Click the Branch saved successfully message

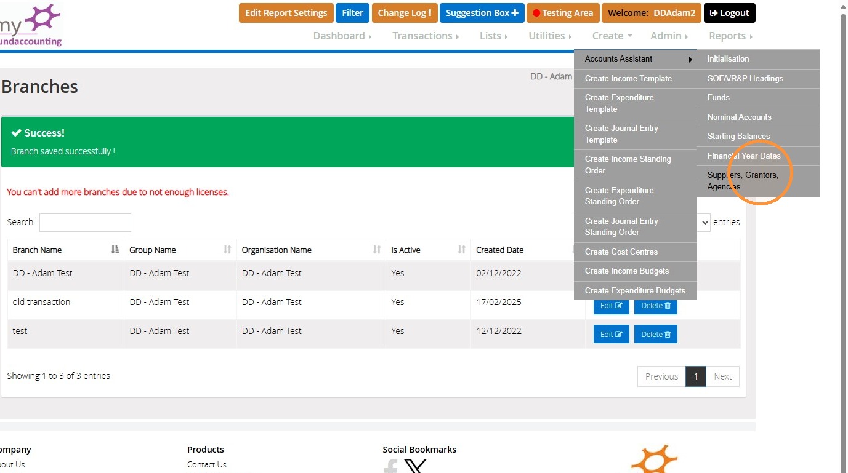click(x=63, y=151)
